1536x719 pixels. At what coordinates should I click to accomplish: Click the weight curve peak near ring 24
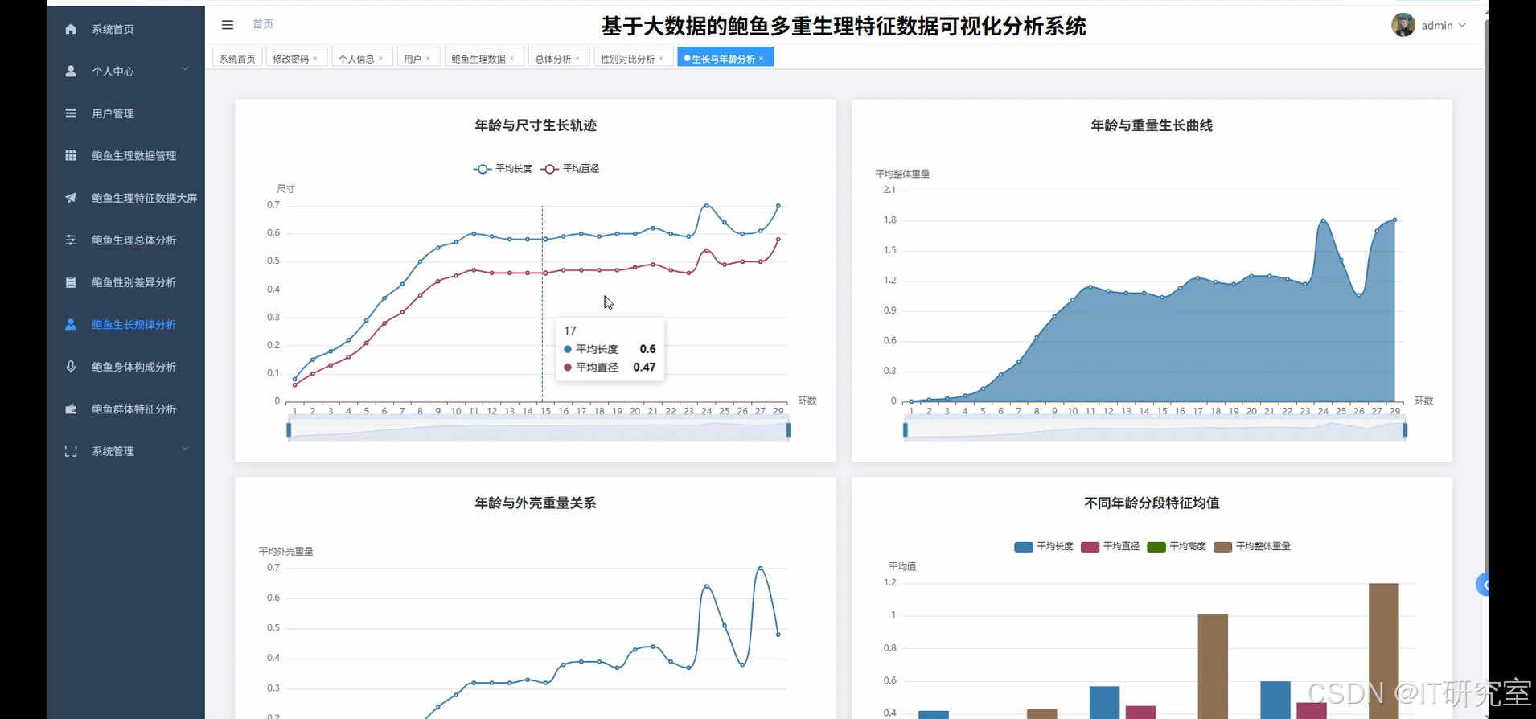tap(1323, 220)
